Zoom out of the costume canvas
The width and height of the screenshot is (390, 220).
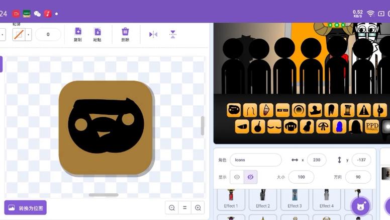(x=171, y=207)
